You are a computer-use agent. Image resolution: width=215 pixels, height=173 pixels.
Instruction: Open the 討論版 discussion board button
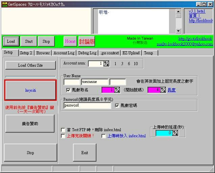(87, 41)
